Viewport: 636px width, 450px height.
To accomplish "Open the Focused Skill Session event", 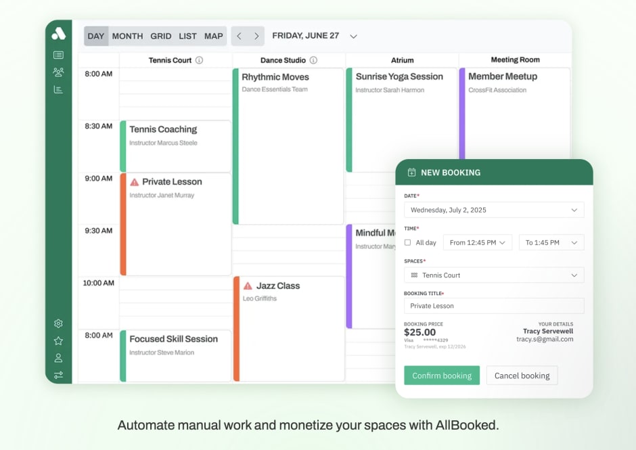I will (x=176, y=356).
